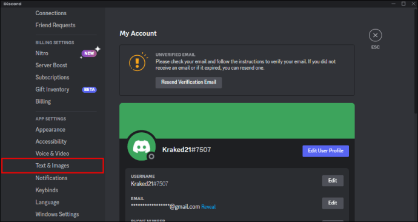Edit the email address
The height and width of the screenshot is (222, 418).
(333, 203)
